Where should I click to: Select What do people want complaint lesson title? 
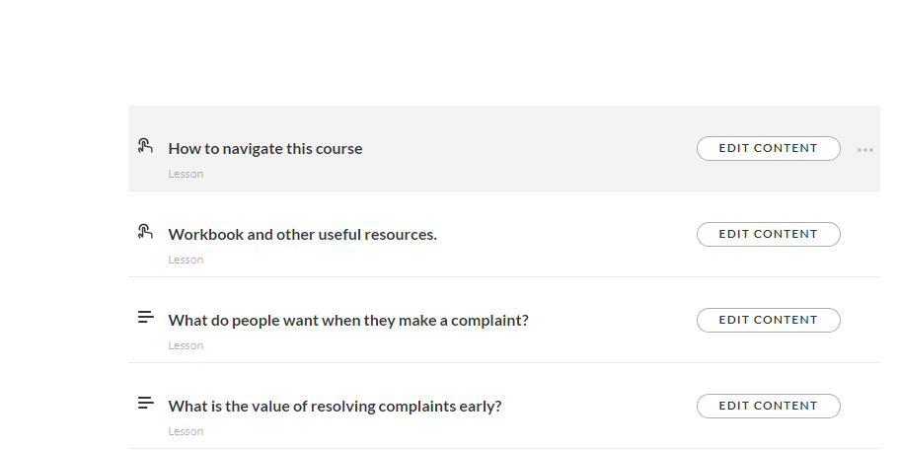point(348,321)
